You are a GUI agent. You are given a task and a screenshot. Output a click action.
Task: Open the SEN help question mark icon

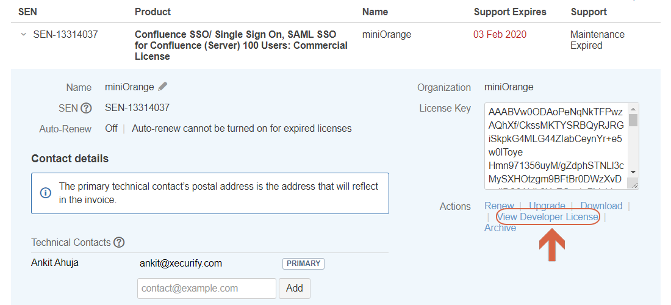point(87,108)
